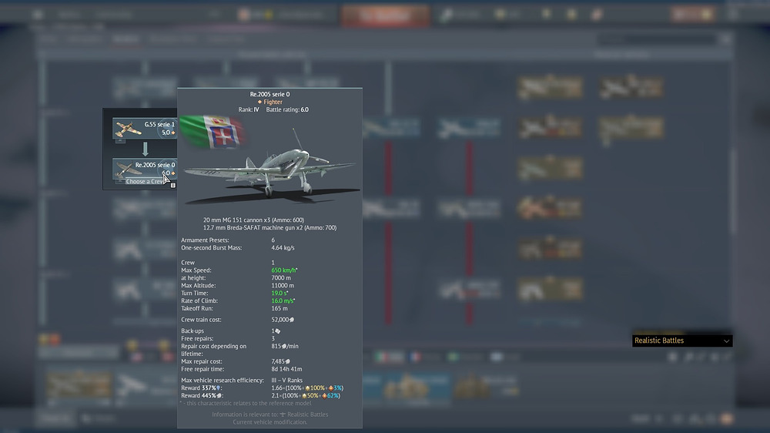Image resolution: width=770 pixels, height=433 pixels.
Task: Click the small icon on Re.2005 card corner
Action: (x=173, y=185)
